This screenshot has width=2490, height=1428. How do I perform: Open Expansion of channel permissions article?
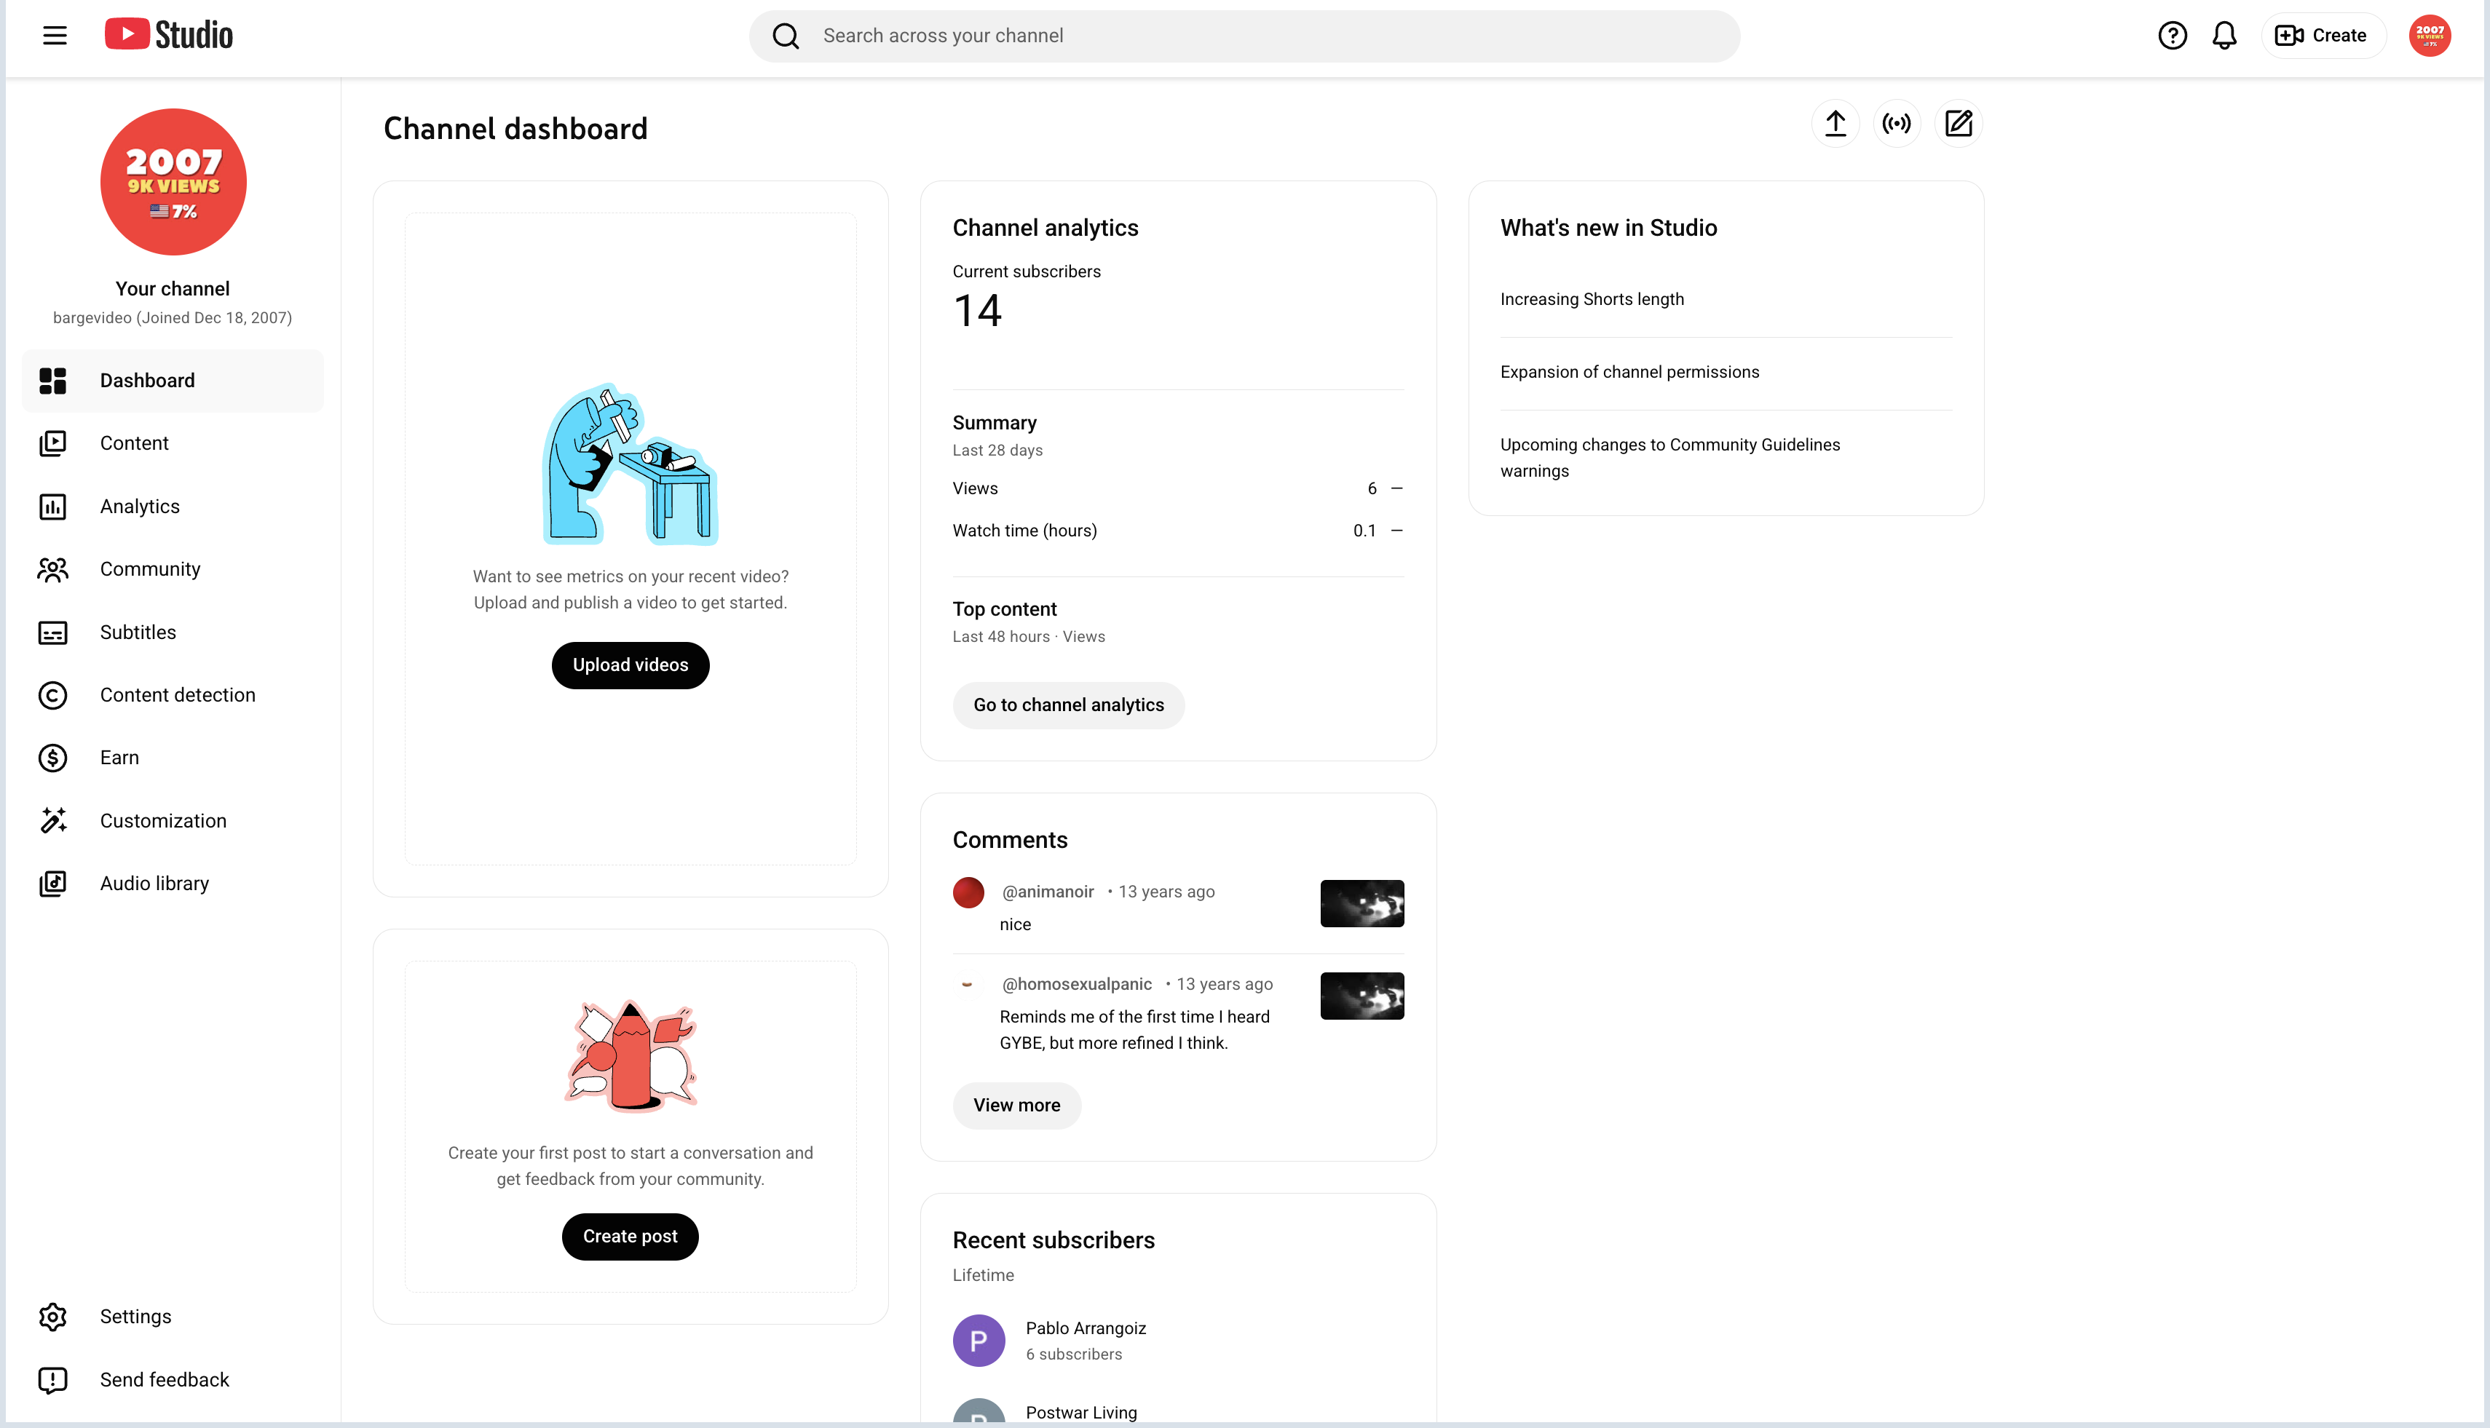tap(1629, 372)
